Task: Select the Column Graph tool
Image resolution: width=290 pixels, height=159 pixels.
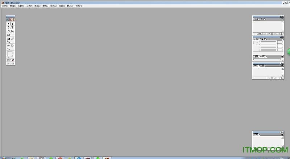Action: [x=8, y=35]
